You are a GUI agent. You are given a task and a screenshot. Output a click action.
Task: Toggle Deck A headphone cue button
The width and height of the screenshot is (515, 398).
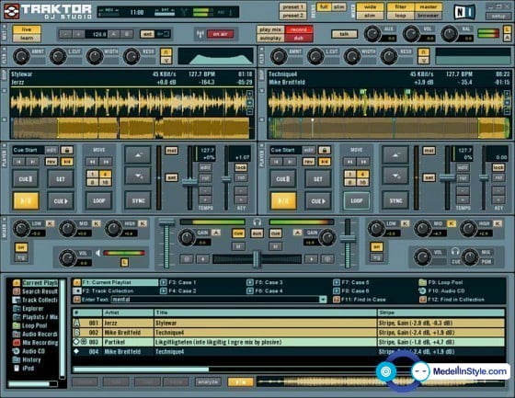[x=238, y=233]
